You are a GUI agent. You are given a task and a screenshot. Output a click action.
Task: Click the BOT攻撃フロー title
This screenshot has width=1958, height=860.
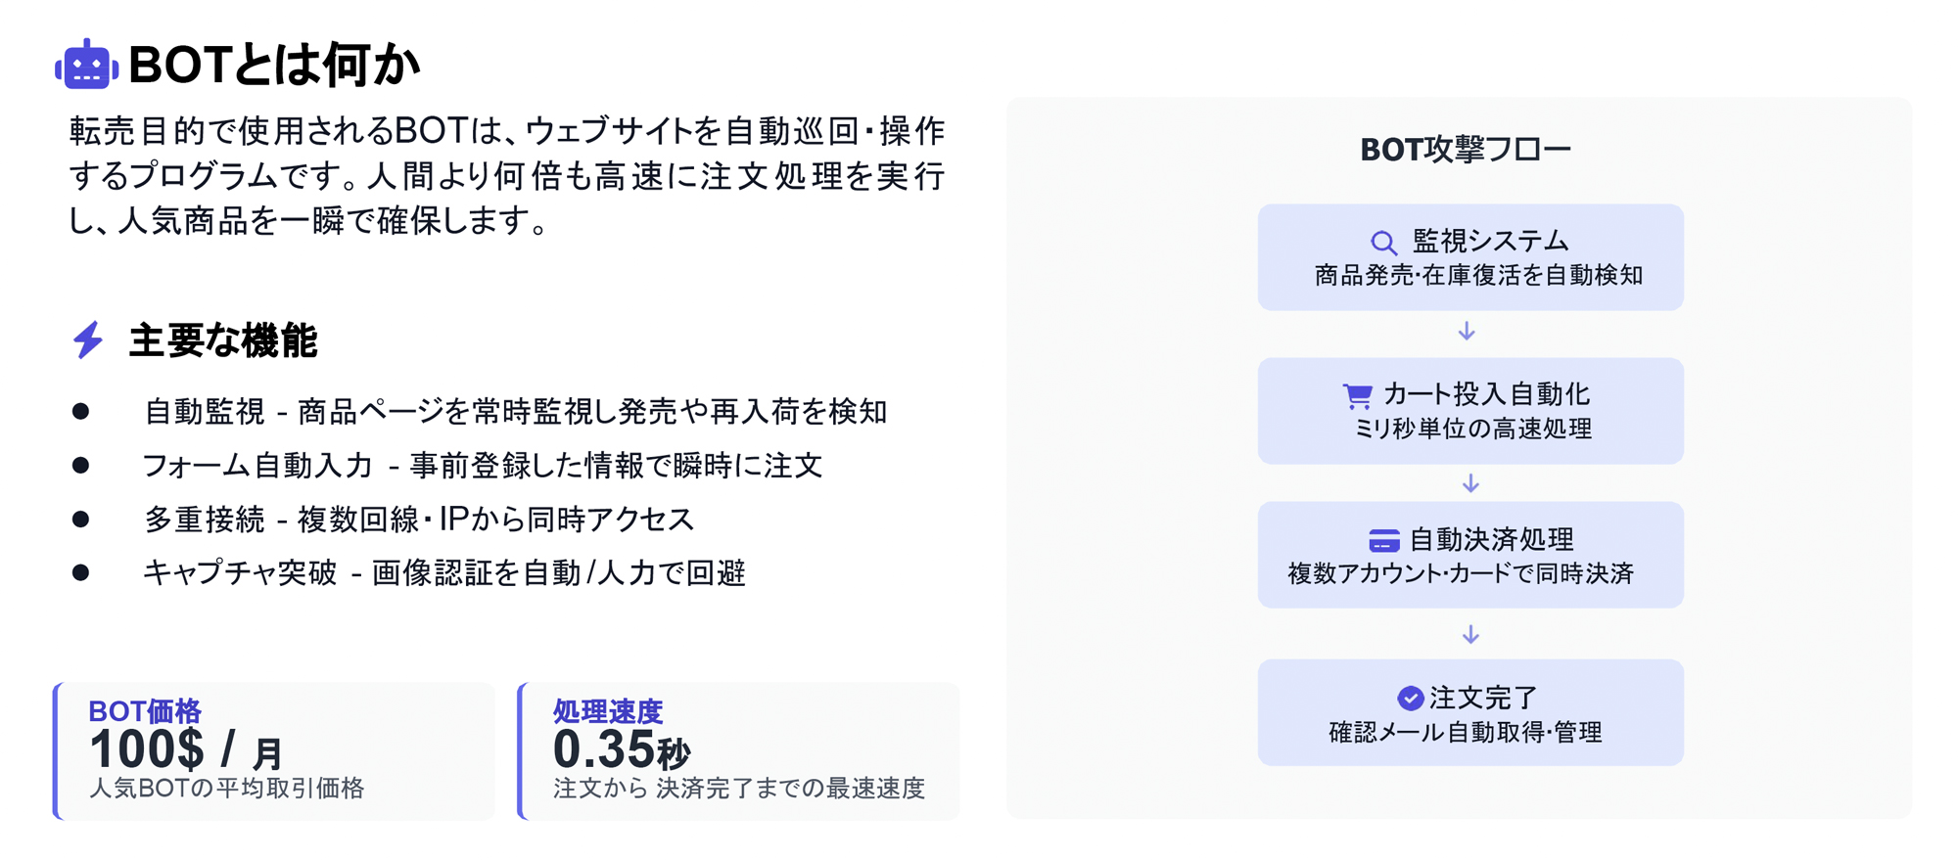point(1466,150)
